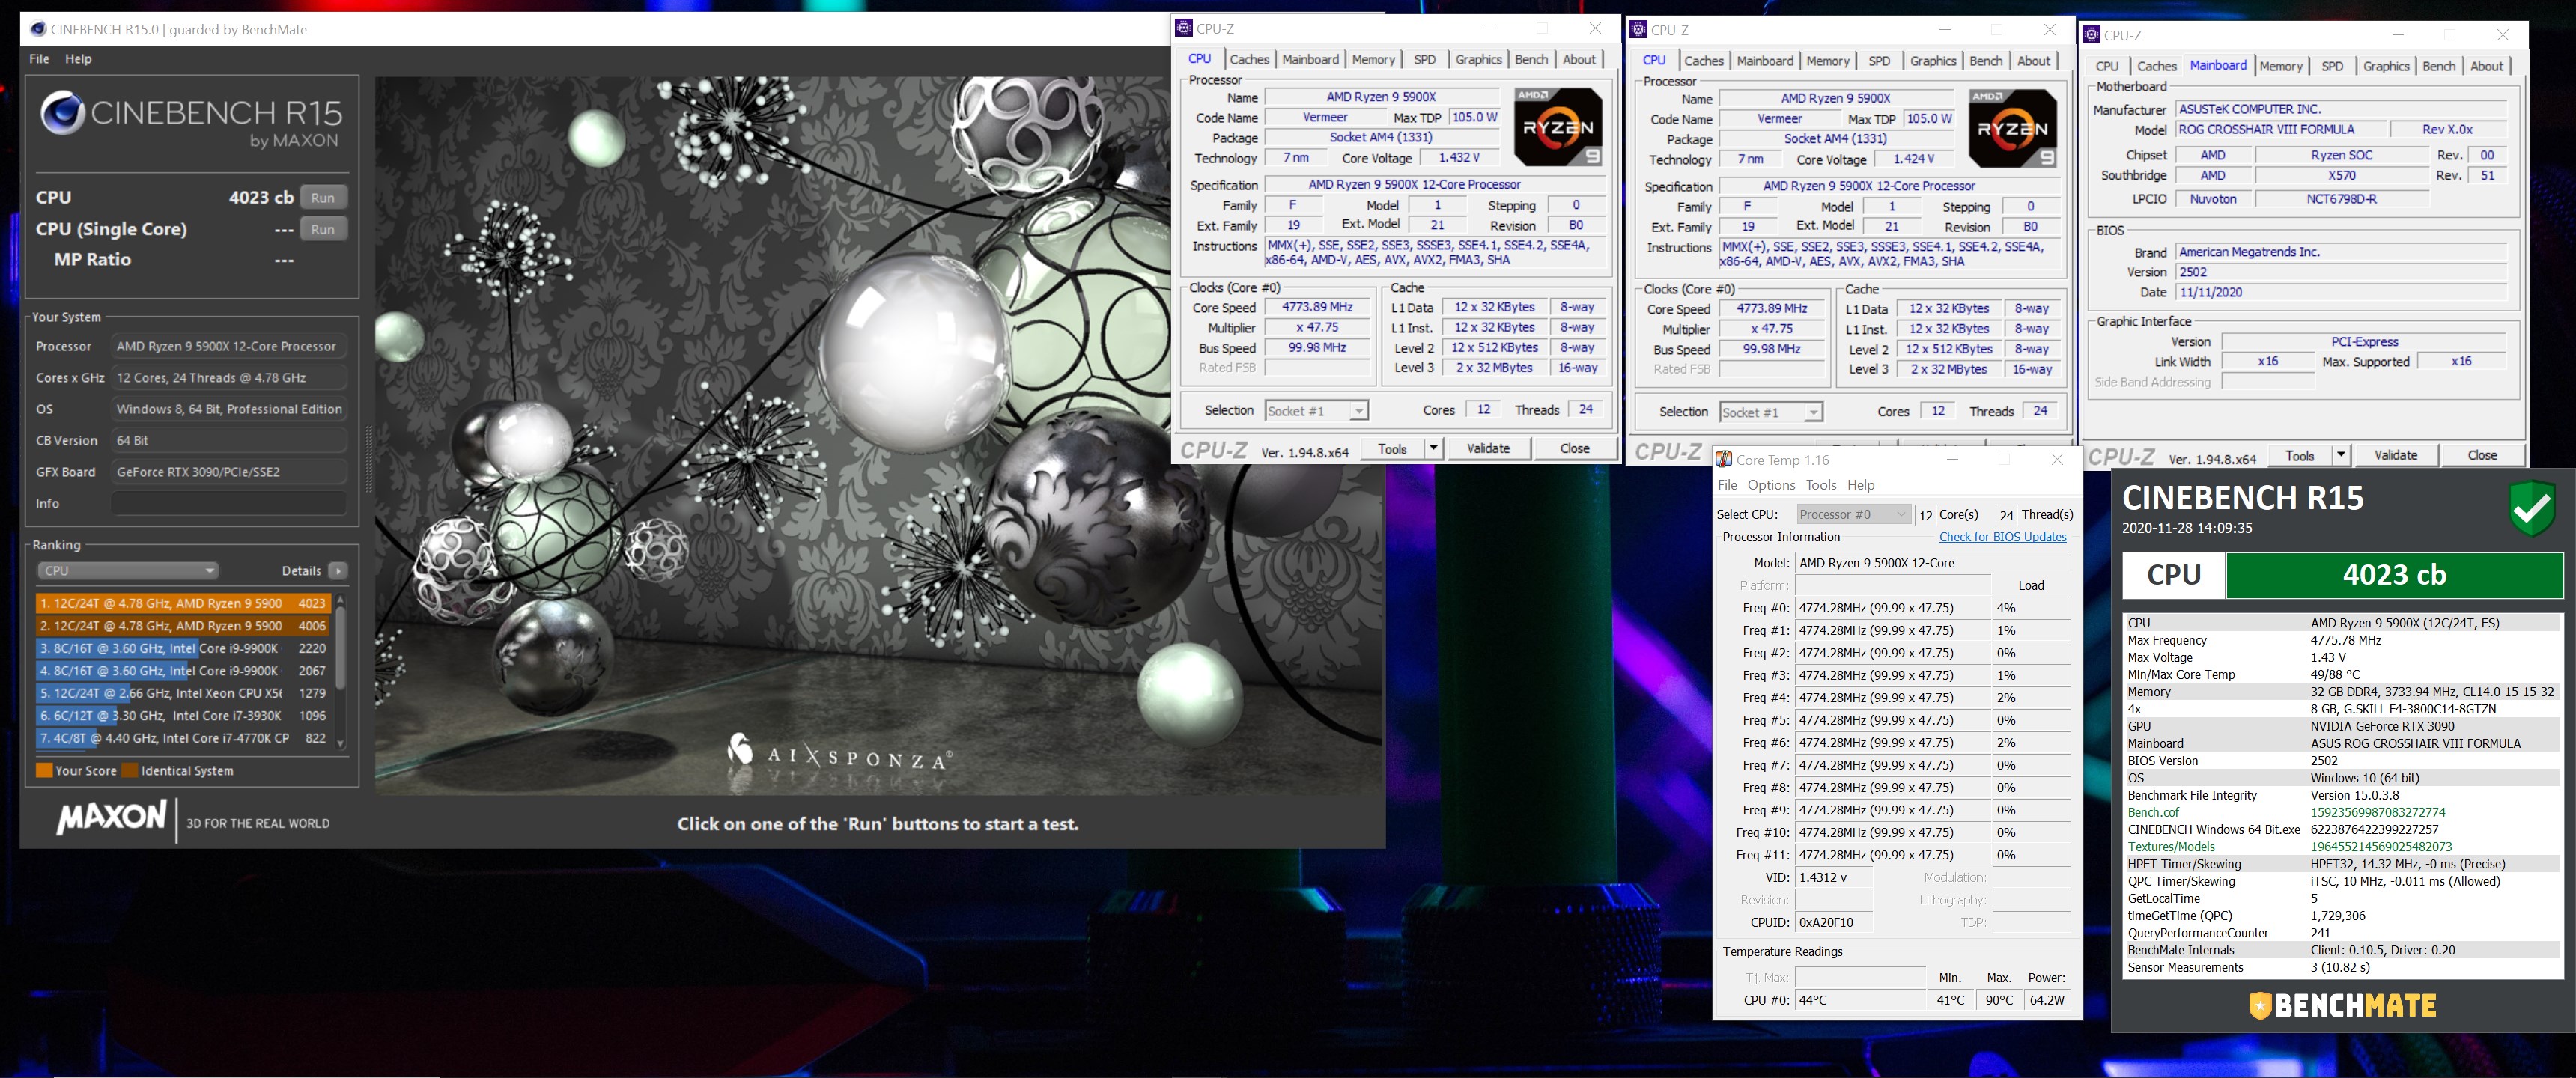Open Ranking Details arrow button

click(338, 571)
